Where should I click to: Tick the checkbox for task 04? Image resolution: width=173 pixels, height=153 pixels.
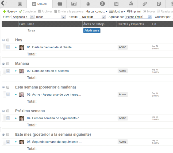point(8,118)
